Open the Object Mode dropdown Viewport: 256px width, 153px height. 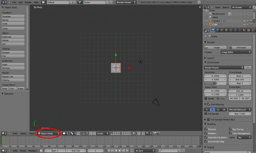tap(49, 133)
